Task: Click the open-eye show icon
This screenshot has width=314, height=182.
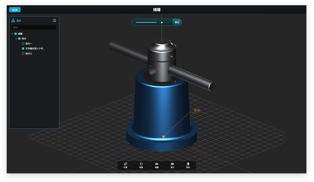Action: pyautogui.click(x=172, y=164)
